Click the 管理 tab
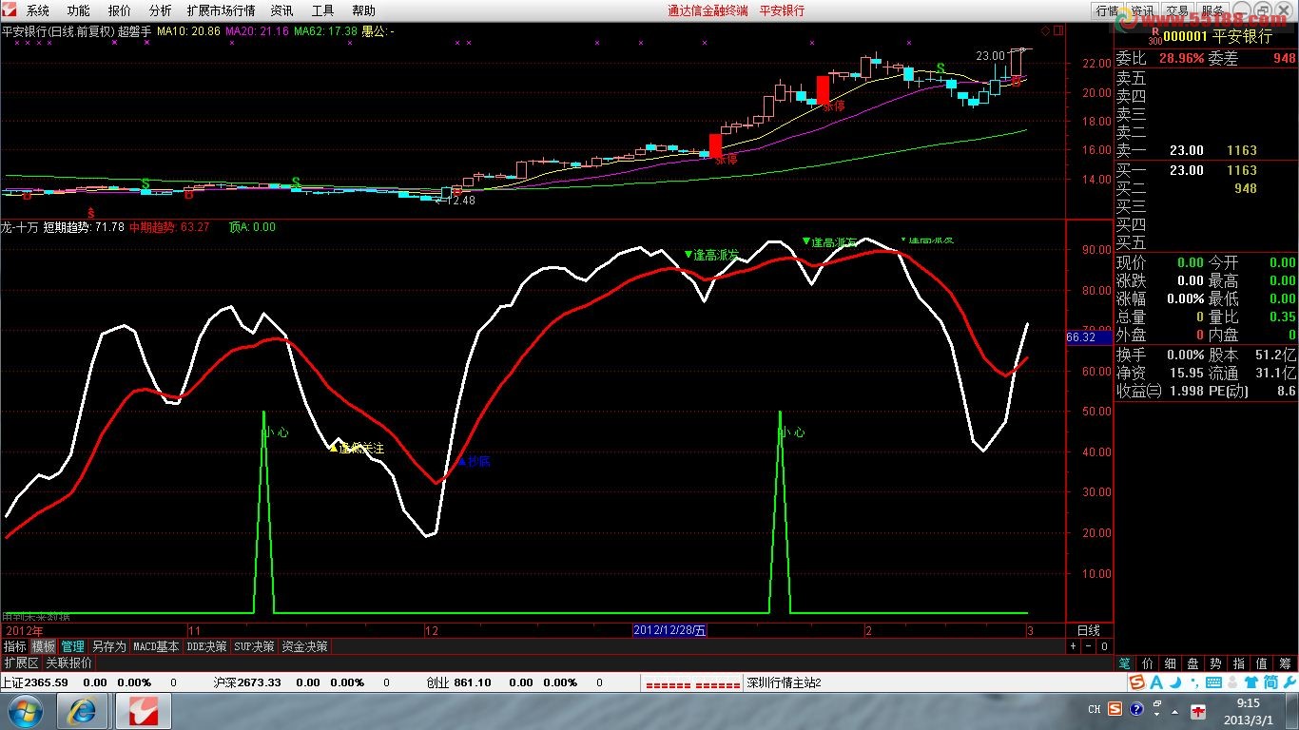1299x730 pixels. pyautogui.click(x=73, y=646)
